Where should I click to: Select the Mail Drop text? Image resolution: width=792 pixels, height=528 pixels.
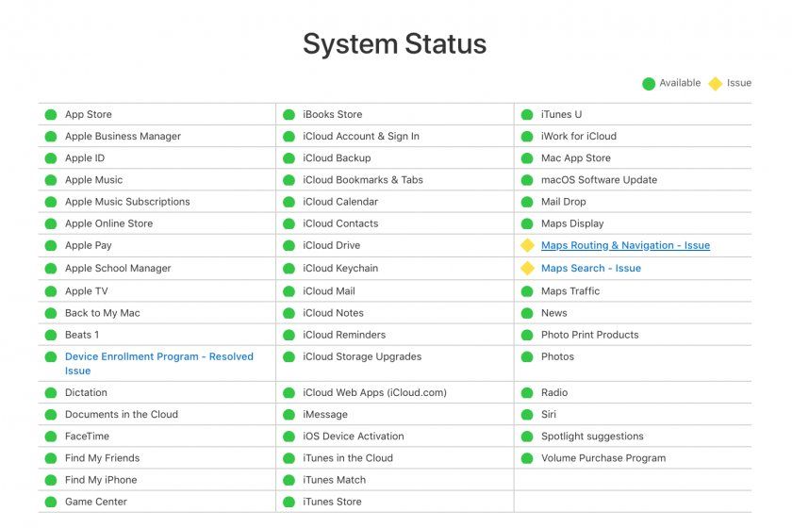(x=564, y=202)
